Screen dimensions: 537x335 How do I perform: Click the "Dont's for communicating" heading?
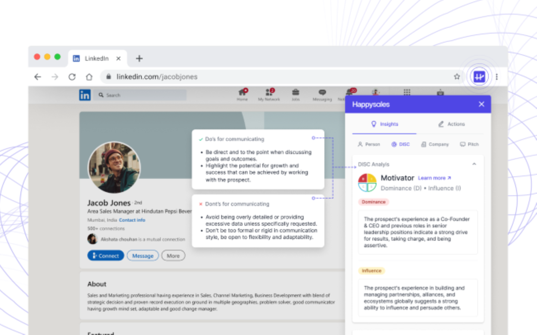click(237, 204)
